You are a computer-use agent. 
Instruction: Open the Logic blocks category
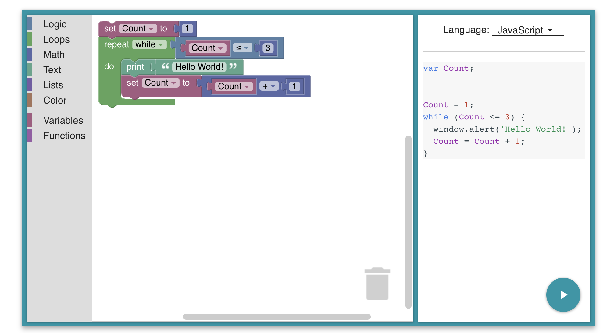[55, 24]
